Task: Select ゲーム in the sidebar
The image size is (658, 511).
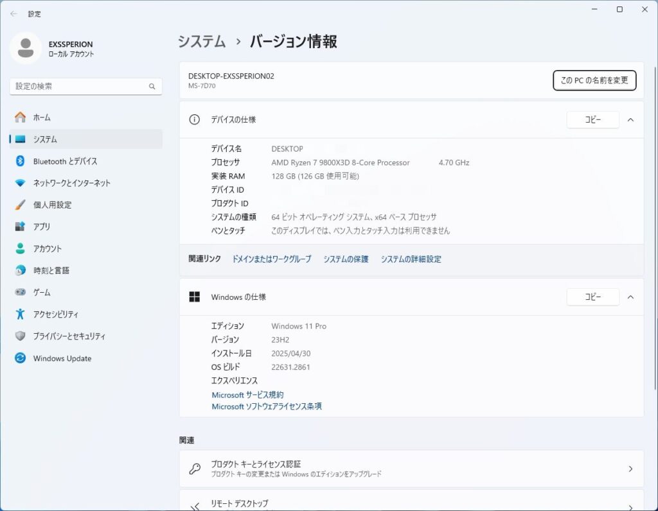Action: pos(85,292)
